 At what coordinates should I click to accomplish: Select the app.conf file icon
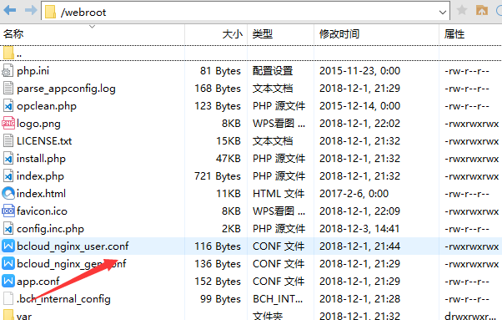click(8, 282)
